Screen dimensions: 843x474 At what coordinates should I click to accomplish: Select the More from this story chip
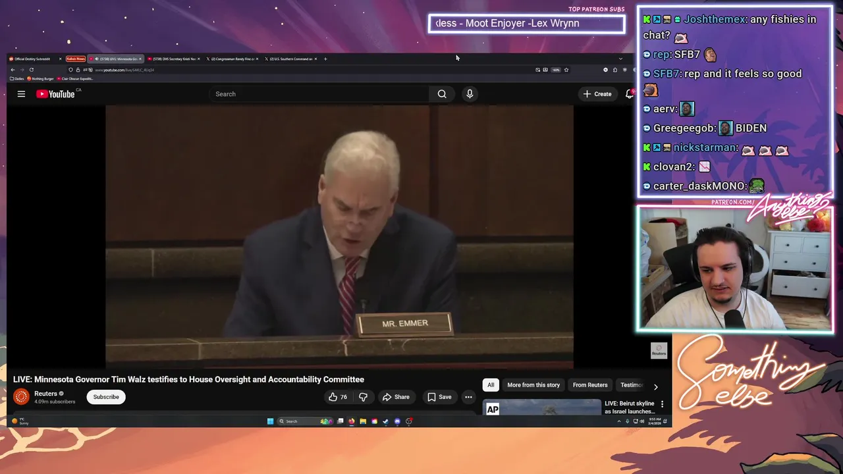click(x=533, y=385)
